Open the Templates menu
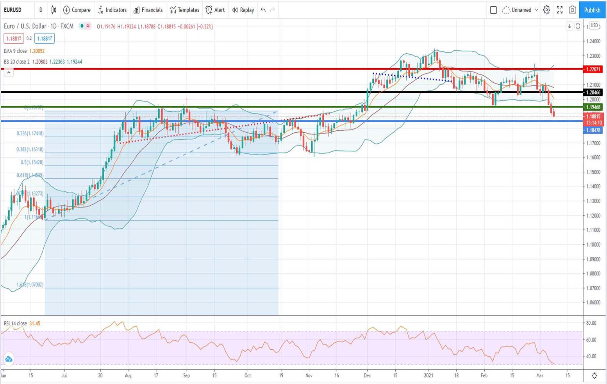 tap(184, 10)
